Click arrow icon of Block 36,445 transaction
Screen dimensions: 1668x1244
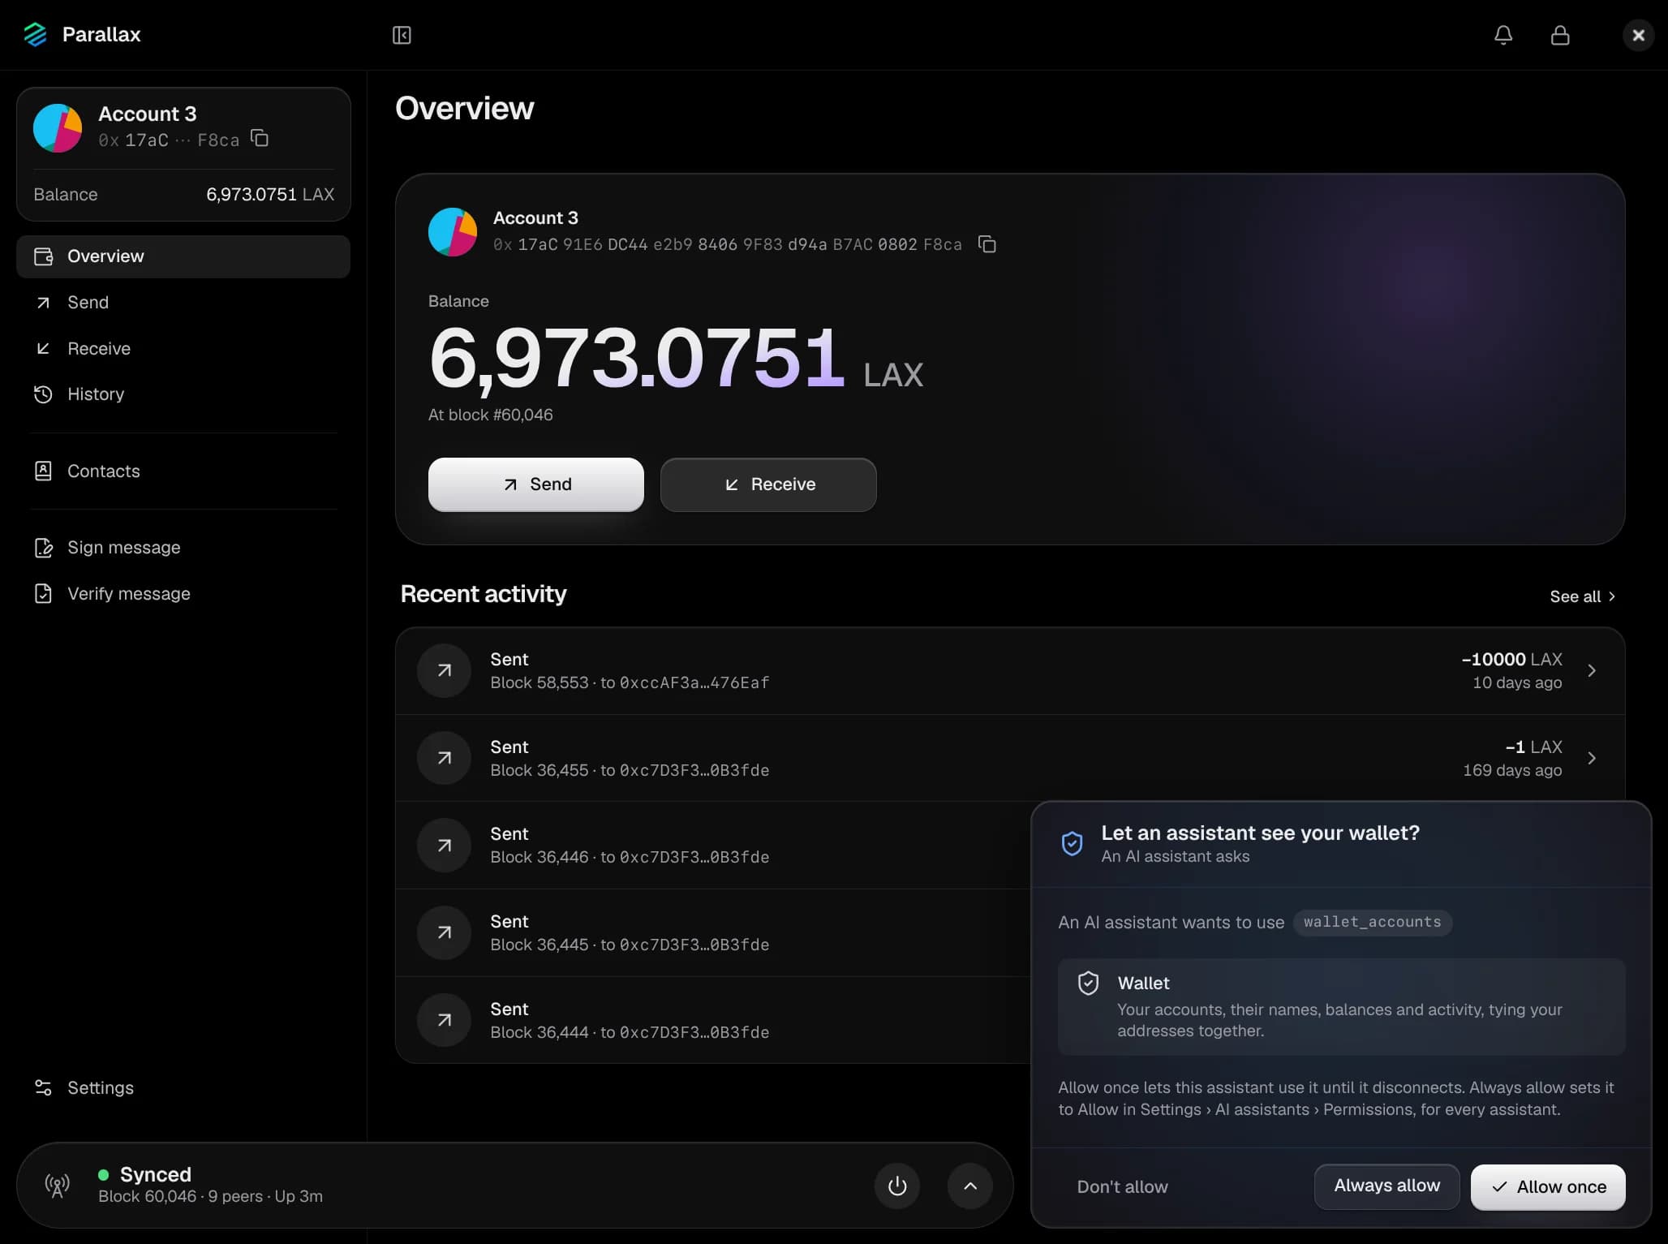click(x=445, y=933)
